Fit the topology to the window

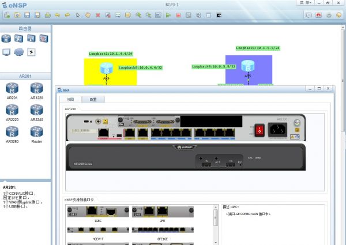point(158,15)
